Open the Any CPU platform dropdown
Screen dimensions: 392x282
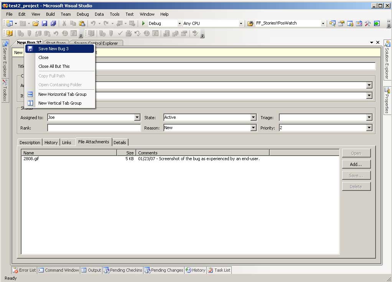[x=241, y=23]
